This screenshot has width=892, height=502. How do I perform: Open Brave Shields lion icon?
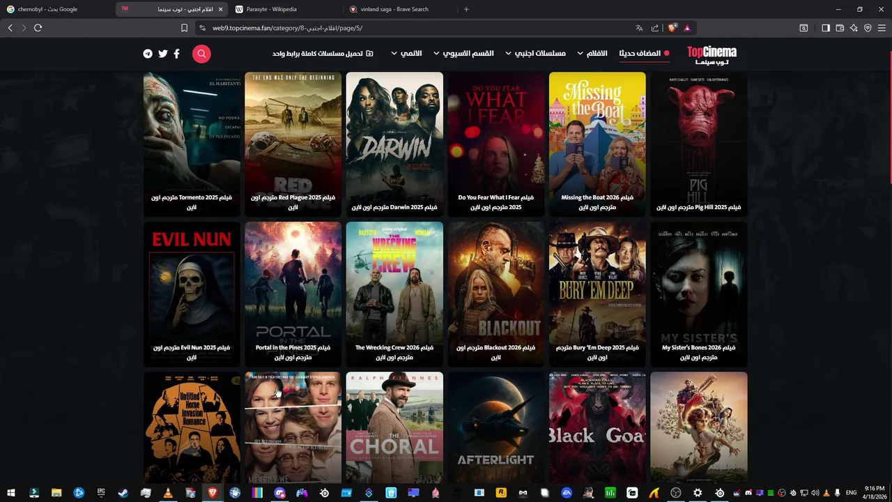672,28
